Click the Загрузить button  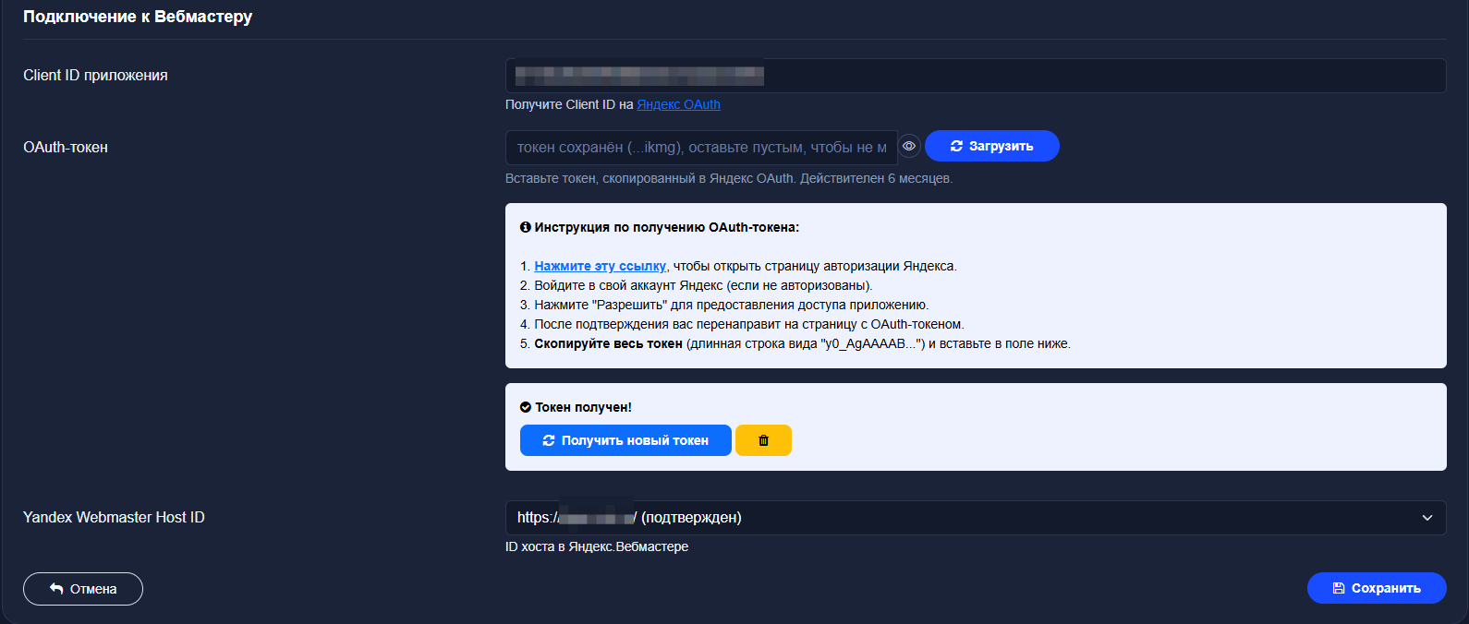(x=991, y=146)
